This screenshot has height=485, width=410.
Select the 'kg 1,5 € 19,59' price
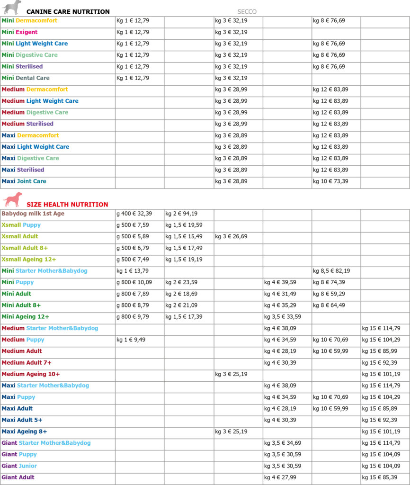pos(184,225)
